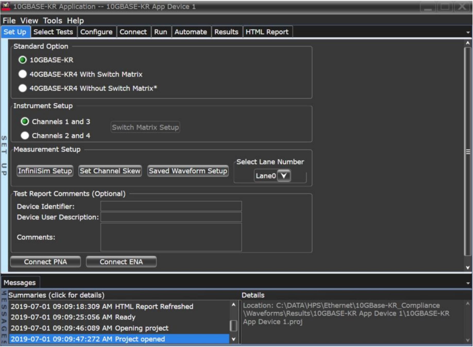Click the main panel scroll-up arrow

[468, 43]
